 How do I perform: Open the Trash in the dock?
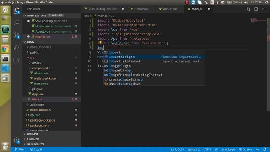tap(5, 147)
